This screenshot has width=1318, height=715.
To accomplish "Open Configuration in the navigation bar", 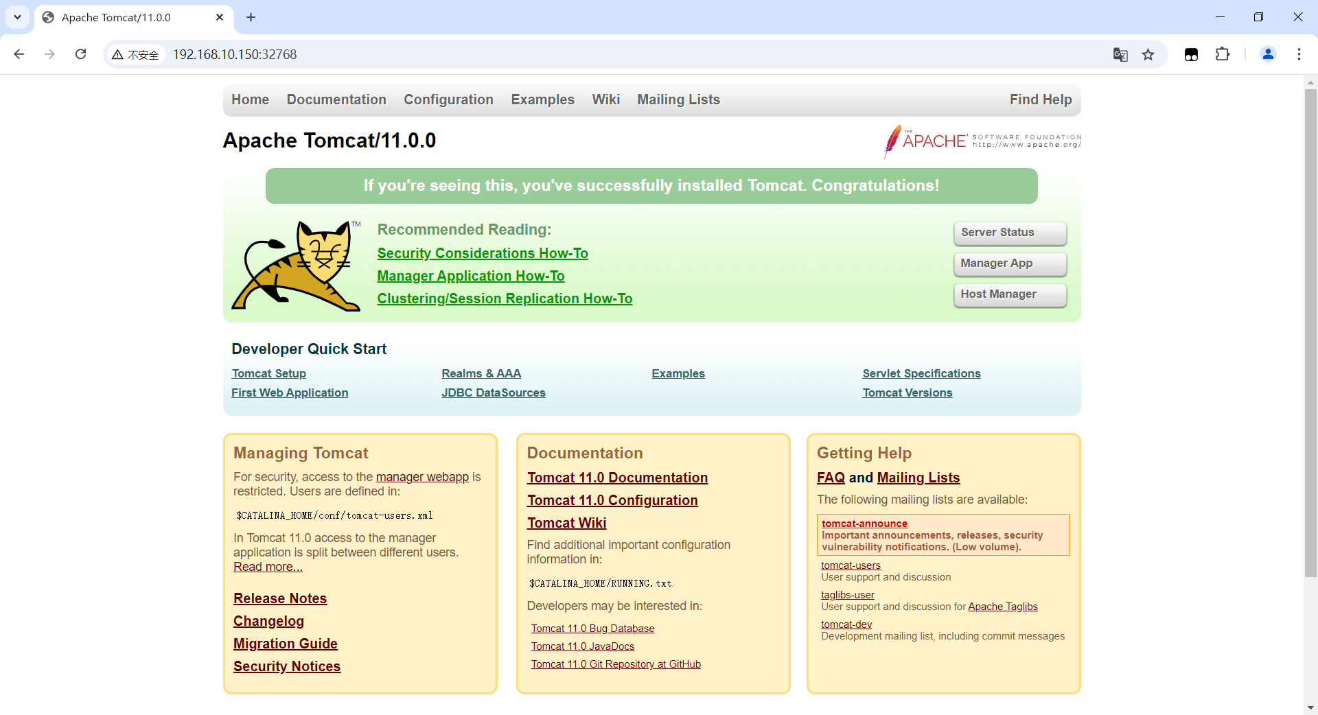I will [448, 99].
